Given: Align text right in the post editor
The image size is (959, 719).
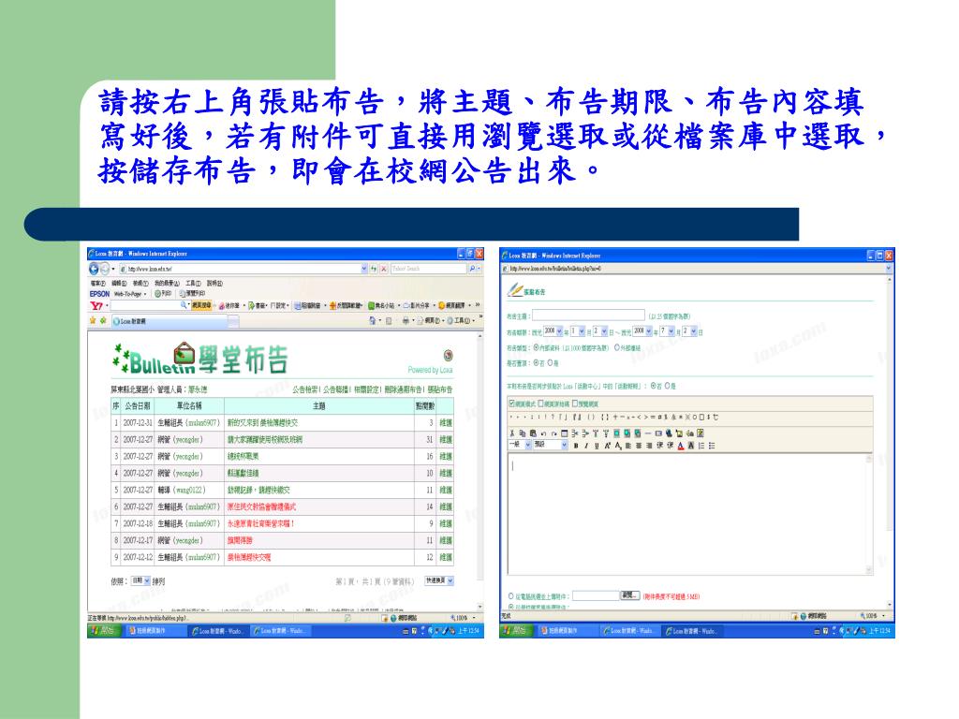Looking at the screenshot, I should tap(649, 446).
